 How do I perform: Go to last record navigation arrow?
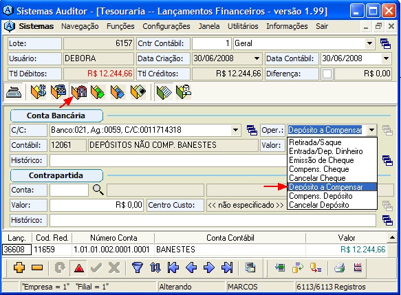tap(227, 267)
